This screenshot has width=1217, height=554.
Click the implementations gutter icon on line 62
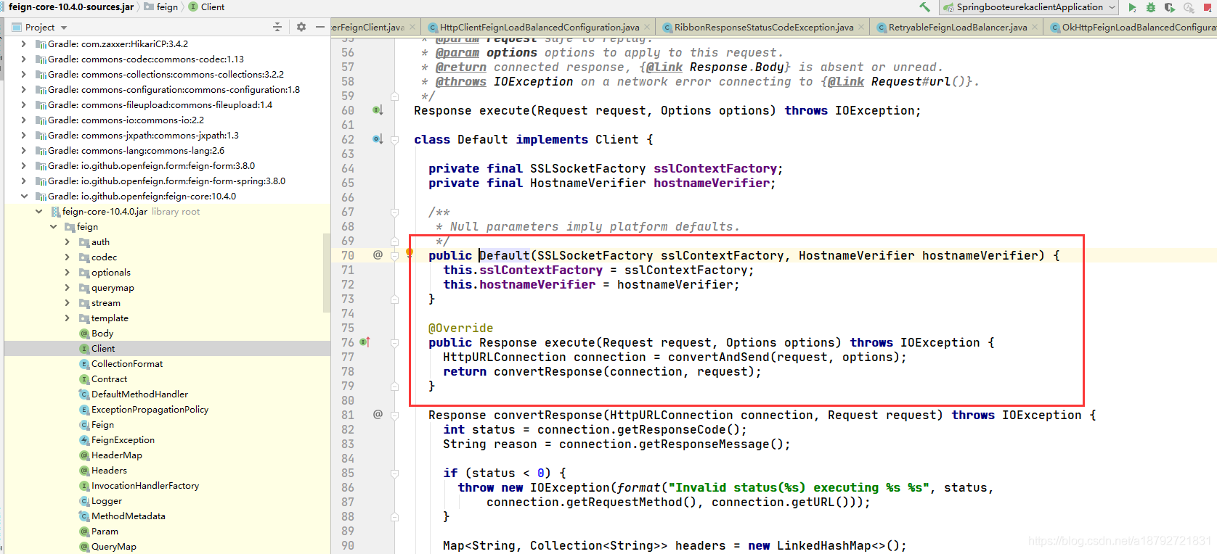(378, 139)
